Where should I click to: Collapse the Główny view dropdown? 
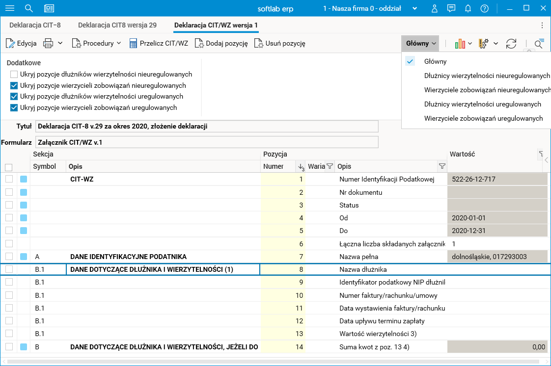(x=421, y=43)
